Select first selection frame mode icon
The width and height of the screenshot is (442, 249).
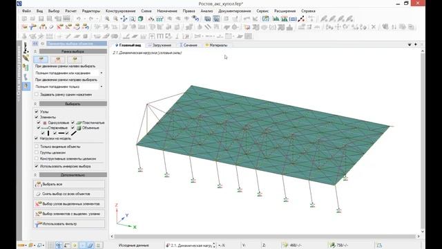tap(41, 59)
